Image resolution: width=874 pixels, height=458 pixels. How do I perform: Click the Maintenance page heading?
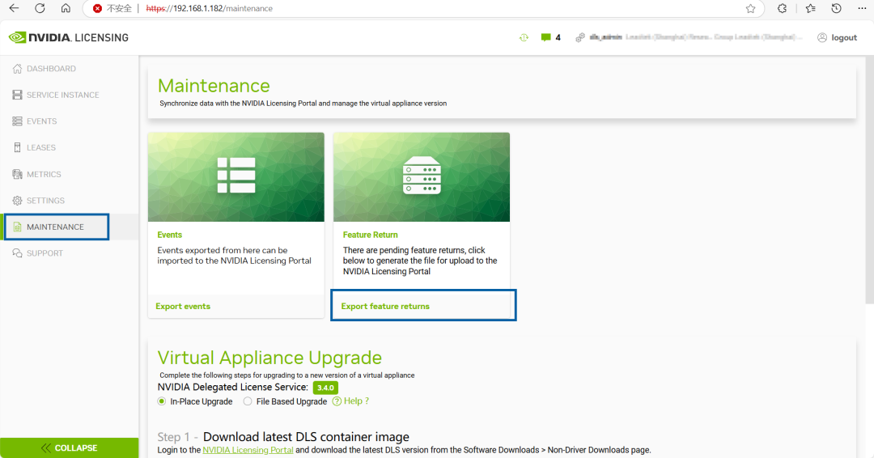(x=214, y=85)
